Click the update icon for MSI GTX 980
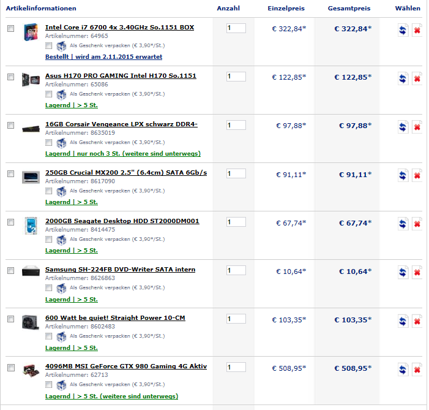Viewport: 429px width, 410px height. click(x=403, y=370)
